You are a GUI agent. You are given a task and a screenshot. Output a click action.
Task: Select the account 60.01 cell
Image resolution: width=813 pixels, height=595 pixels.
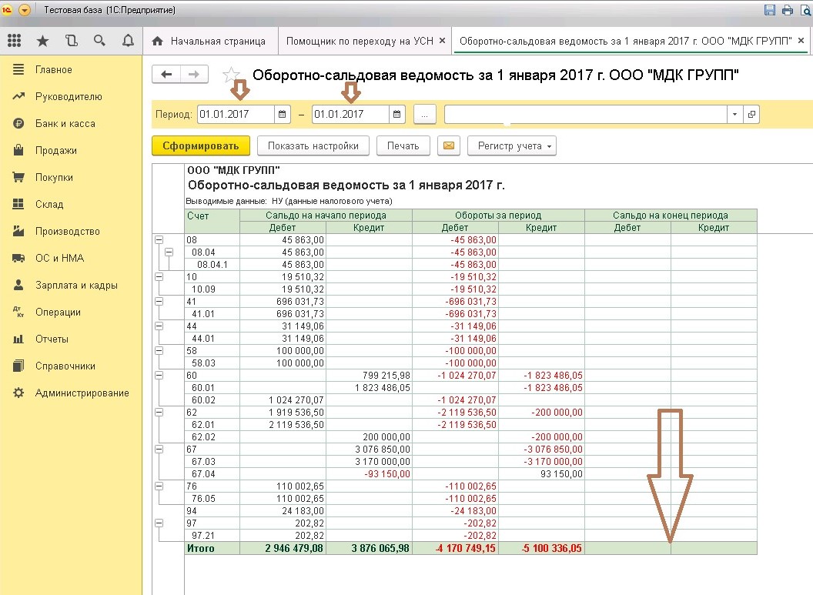pyautogui.click(x=212, y=388)
